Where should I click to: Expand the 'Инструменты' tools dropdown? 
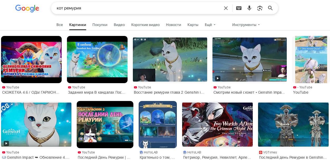coord(246,25)
